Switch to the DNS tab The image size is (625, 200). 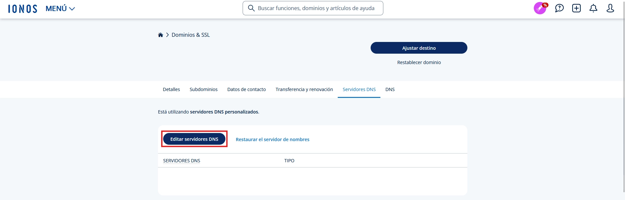390,89
